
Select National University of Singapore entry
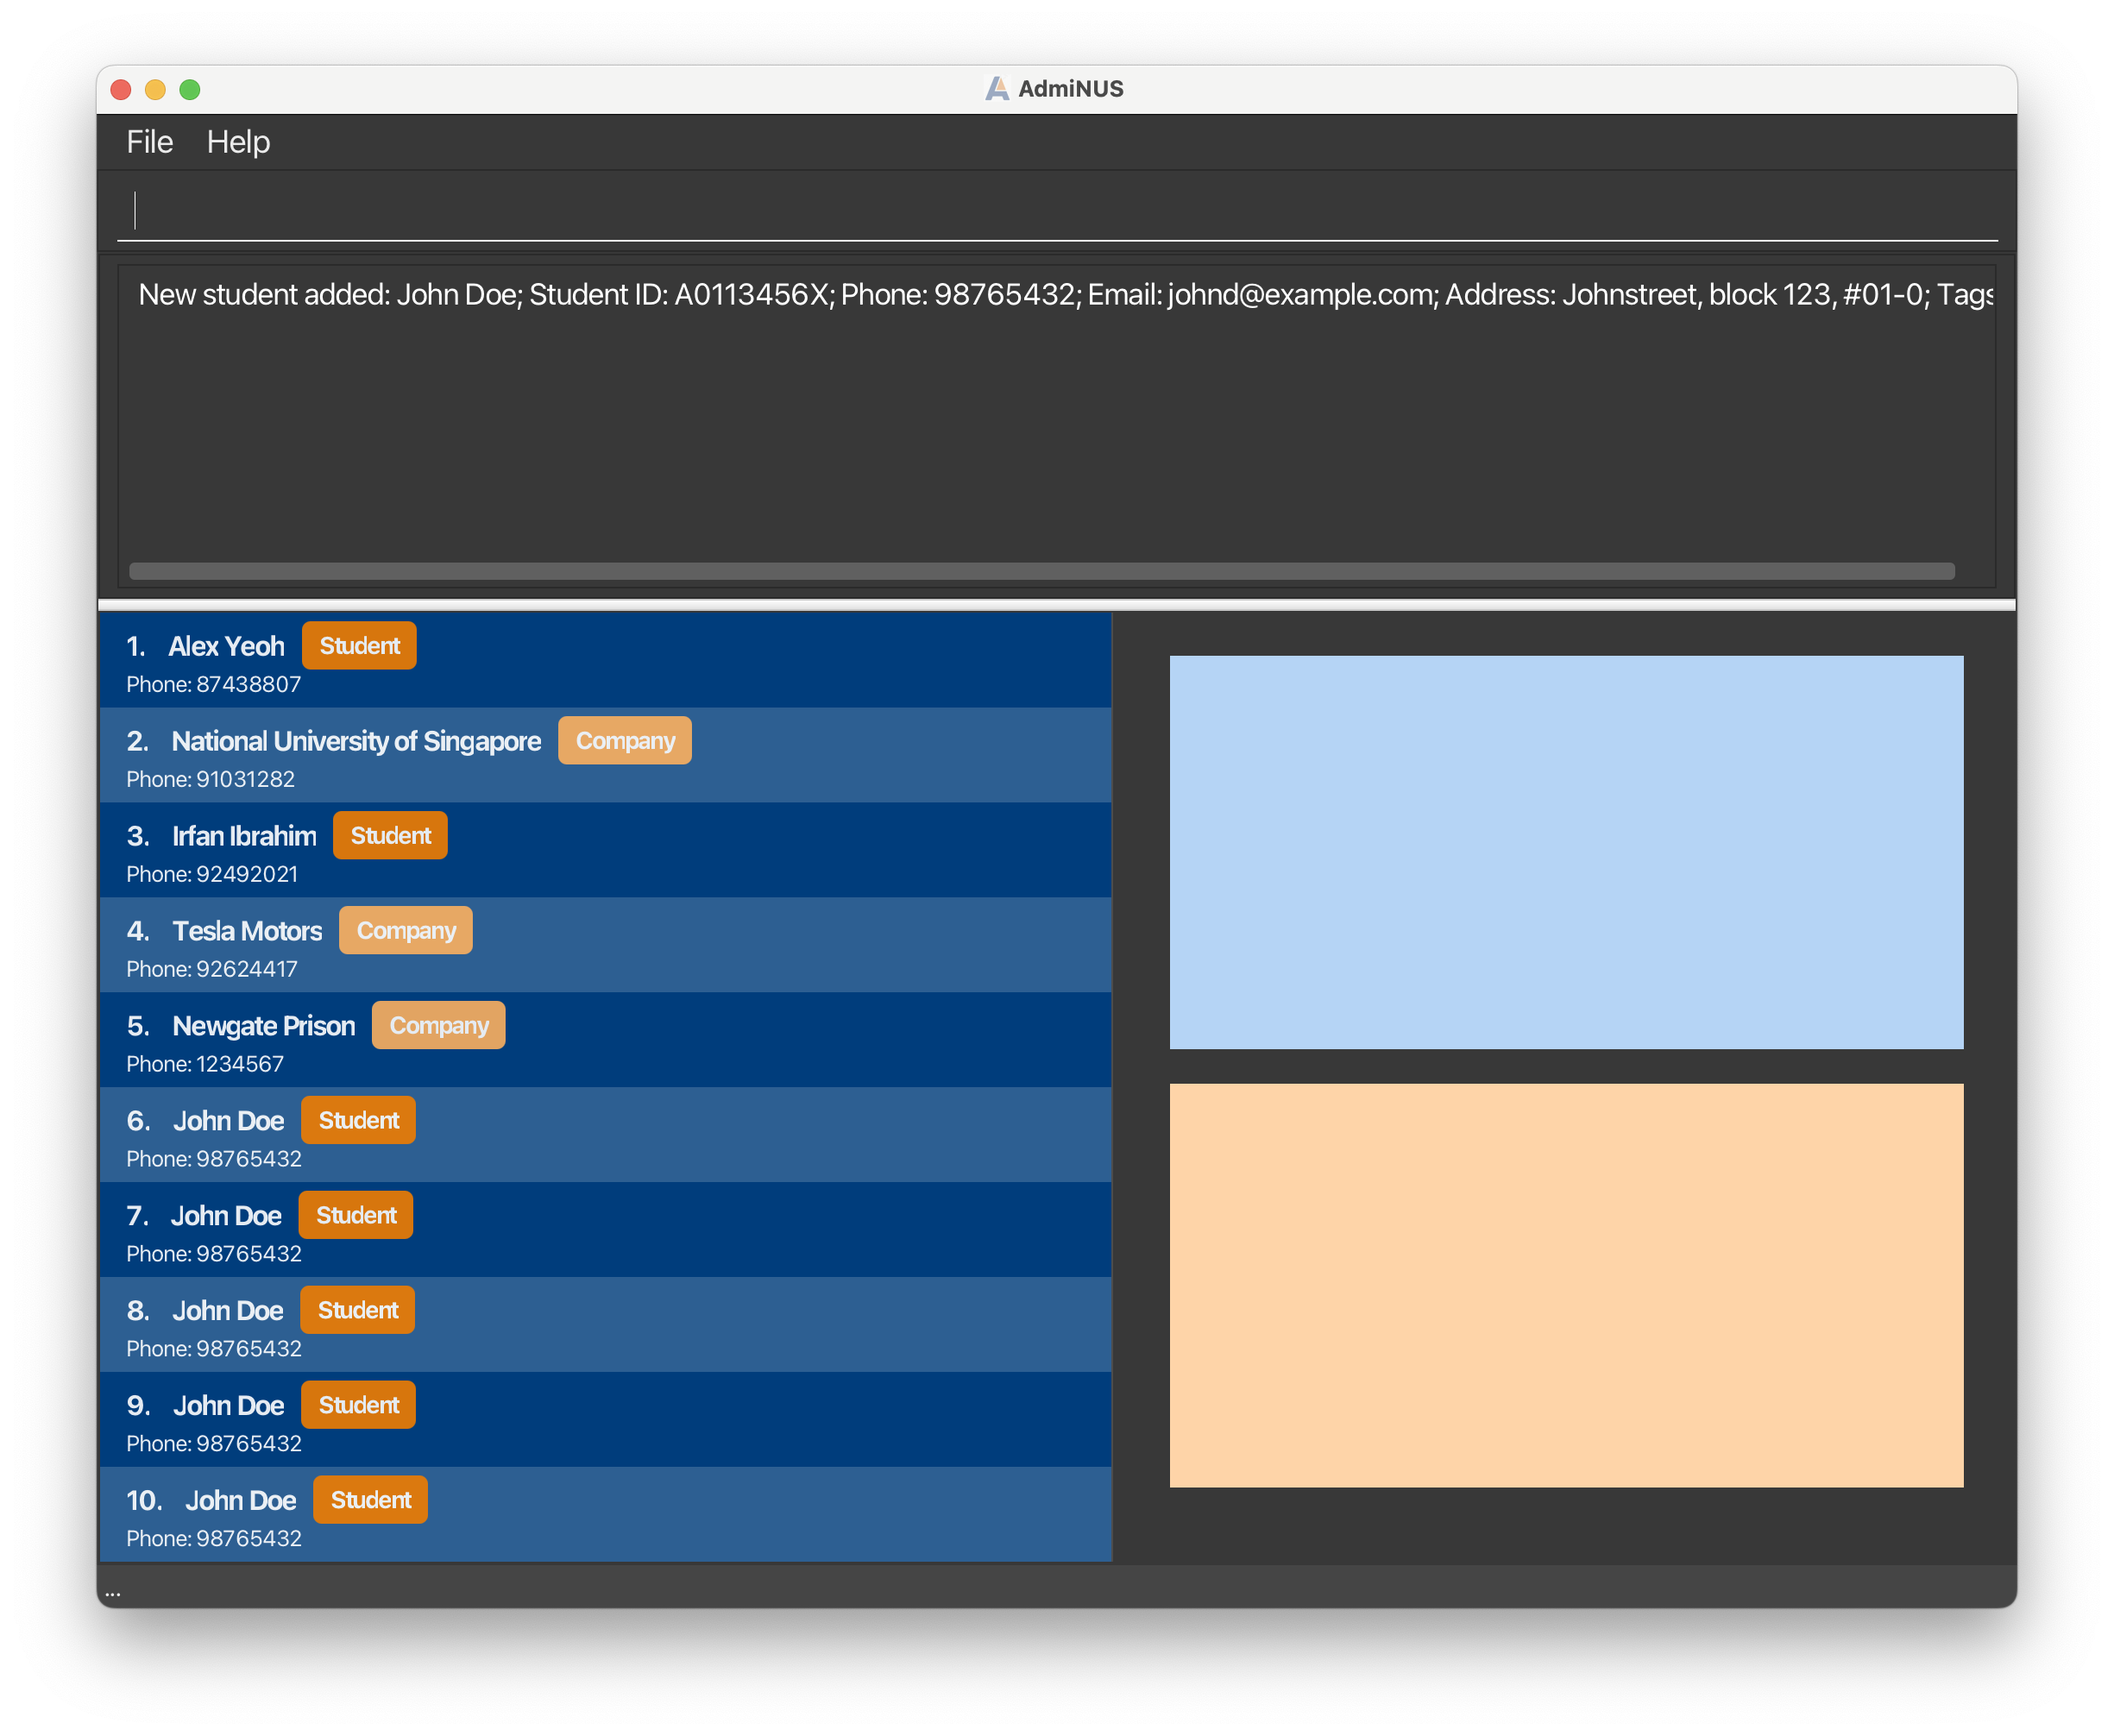355,742
